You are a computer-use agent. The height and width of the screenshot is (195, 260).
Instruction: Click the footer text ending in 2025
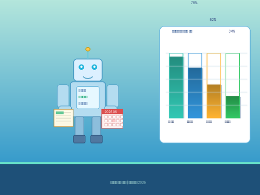(x=128, y=183)
